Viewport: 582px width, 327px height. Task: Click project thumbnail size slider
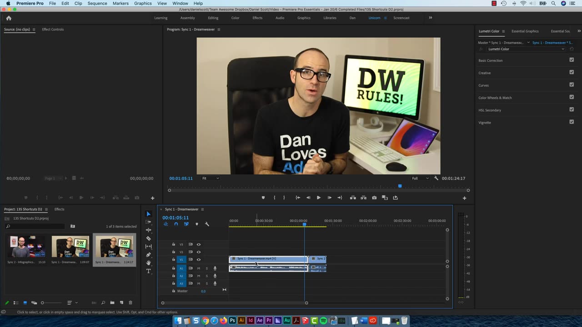tap(52, 303)
